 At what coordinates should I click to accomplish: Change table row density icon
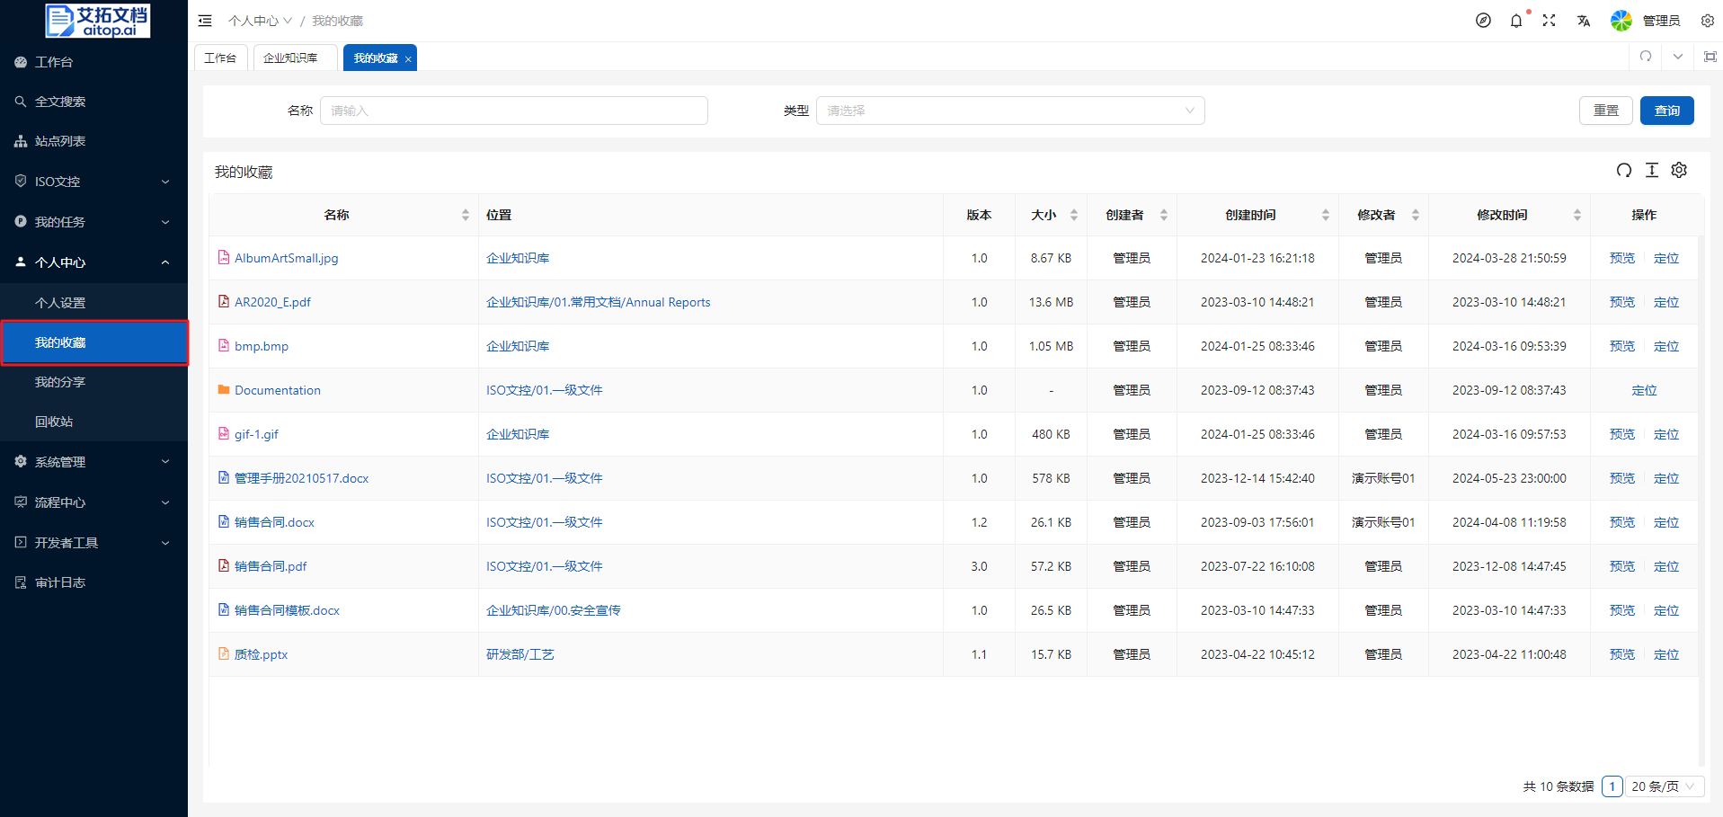1651,171
